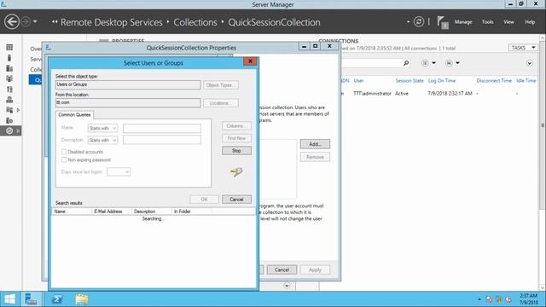
Task: Toggle Disabled accounts checkbox
Action: (x=64, y=152)
